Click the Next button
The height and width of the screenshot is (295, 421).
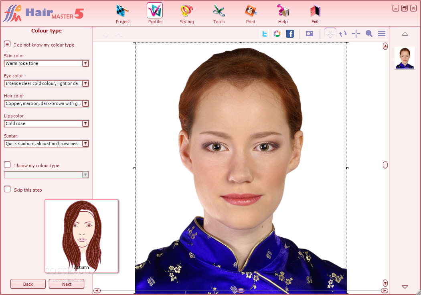pos(67,284)
